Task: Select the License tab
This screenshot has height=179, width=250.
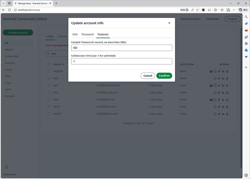Action: pyautogui.click(x=62, y=36)
